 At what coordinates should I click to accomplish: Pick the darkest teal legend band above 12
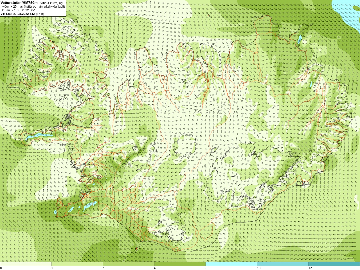pos(334,264)
